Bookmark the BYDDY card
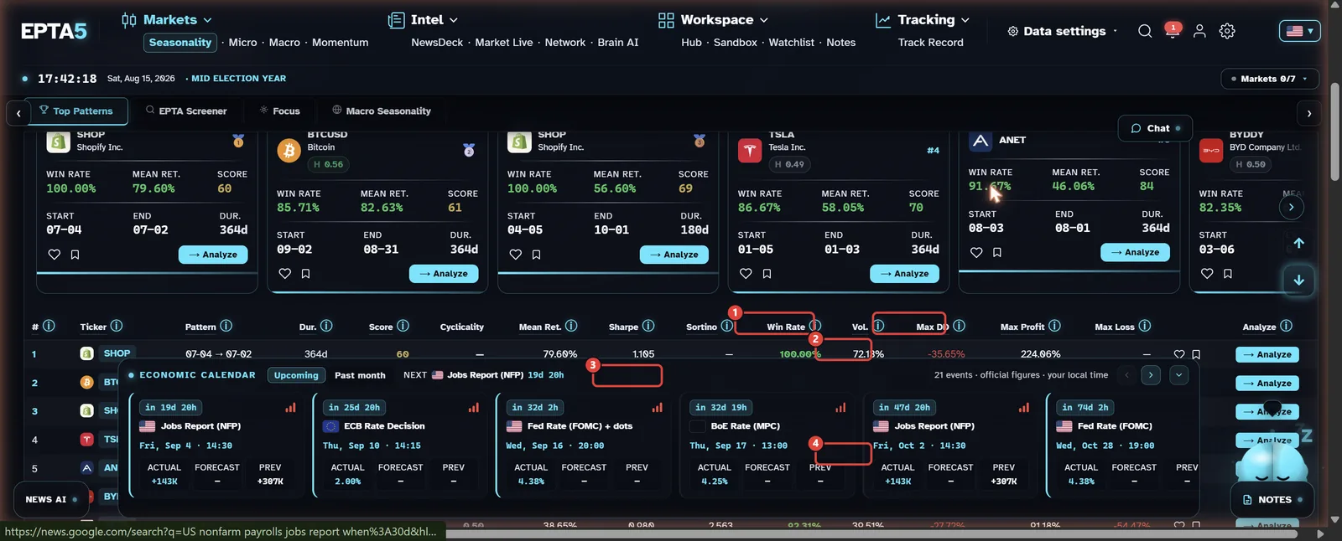The height and width of the screenshot is (541, 1342). 1228,274
